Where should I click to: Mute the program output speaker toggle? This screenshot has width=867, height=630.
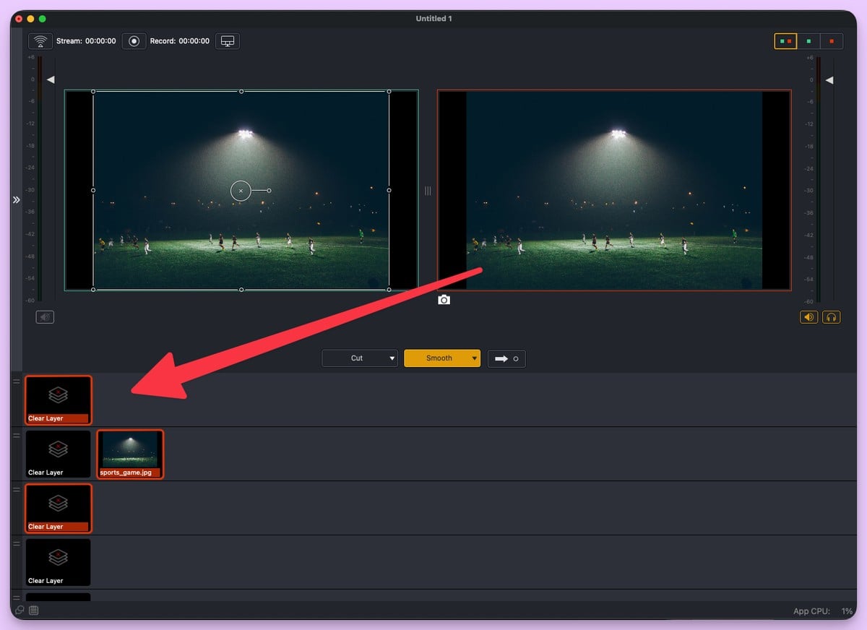pos(808,316)
